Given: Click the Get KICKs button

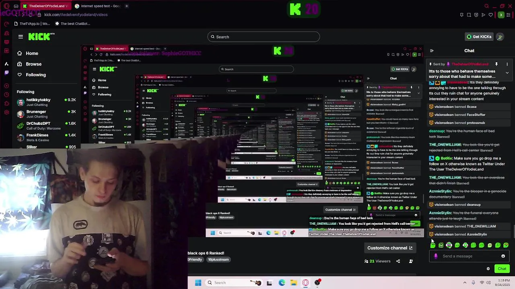Looking at the screenshot, I should coord(479,37).
